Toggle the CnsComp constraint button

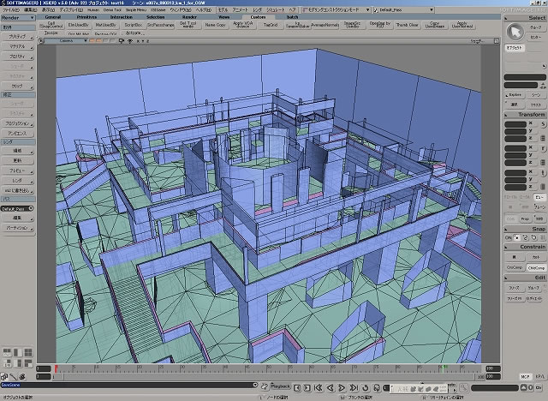click(x=514, y=267)
